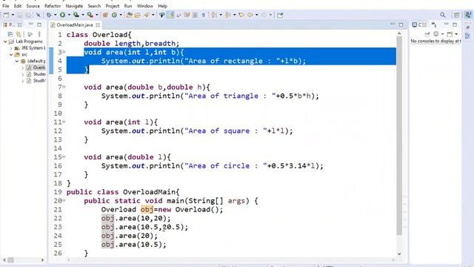
Task: Click the text 'class Overload{' on line 1
Action: 99,35
